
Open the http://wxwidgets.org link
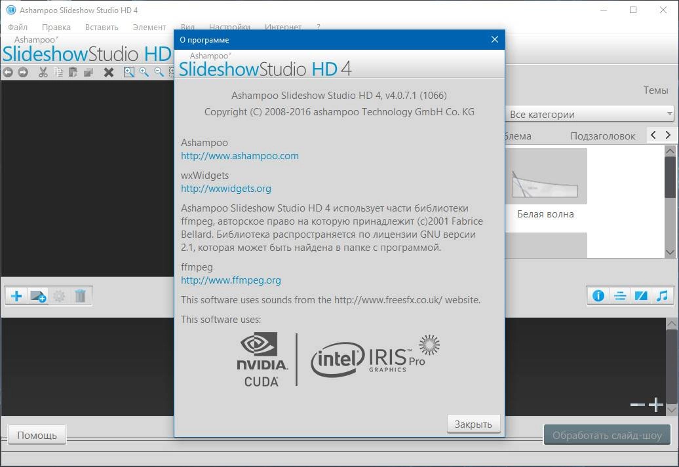coord(226,189)
